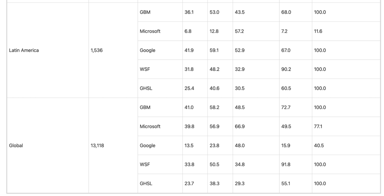
Task: Select the cell with value 29.3
Action: pos(240,184)
